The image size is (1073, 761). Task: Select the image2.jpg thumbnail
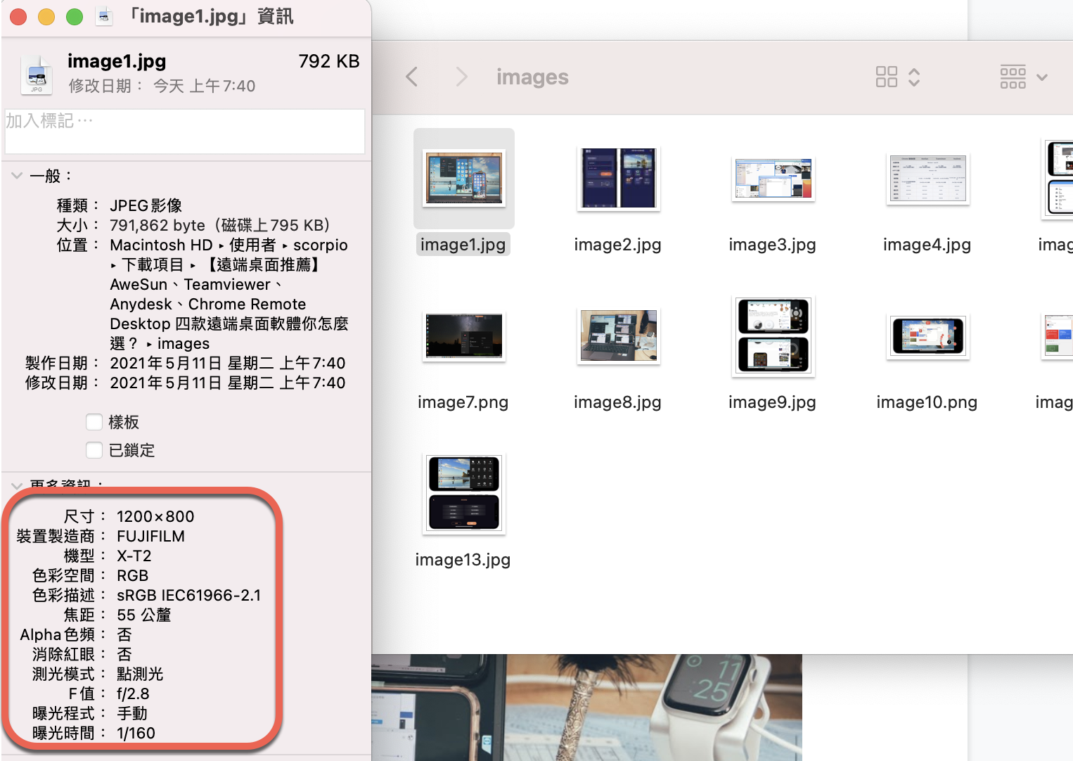coord(618,178)
